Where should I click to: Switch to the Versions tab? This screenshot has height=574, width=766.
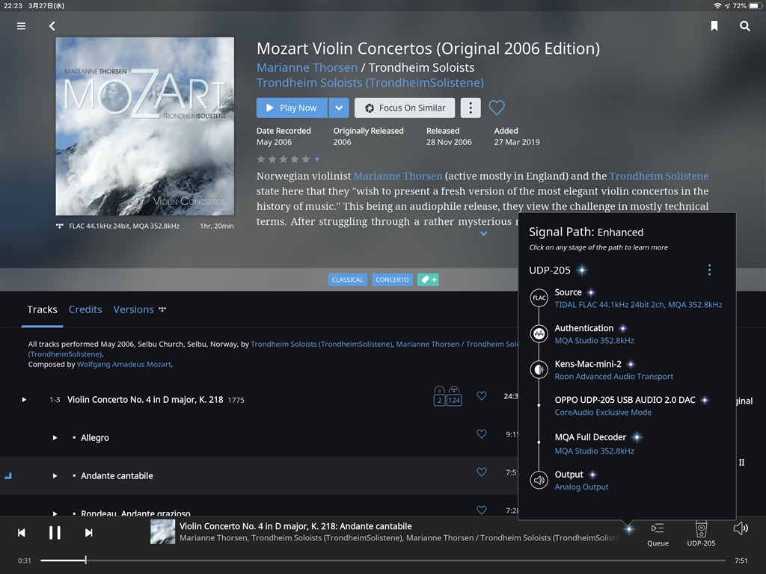coord(133,309)
